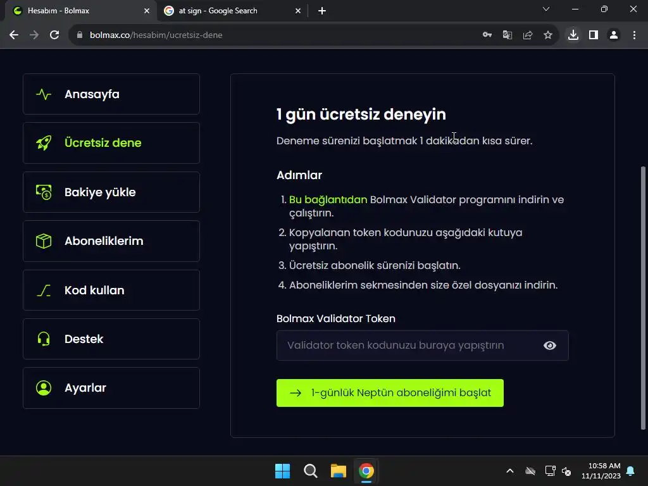This screenshot has height=486, width=648.
Task: Open Ayarlar settings page
Action: tap(111, 388)
